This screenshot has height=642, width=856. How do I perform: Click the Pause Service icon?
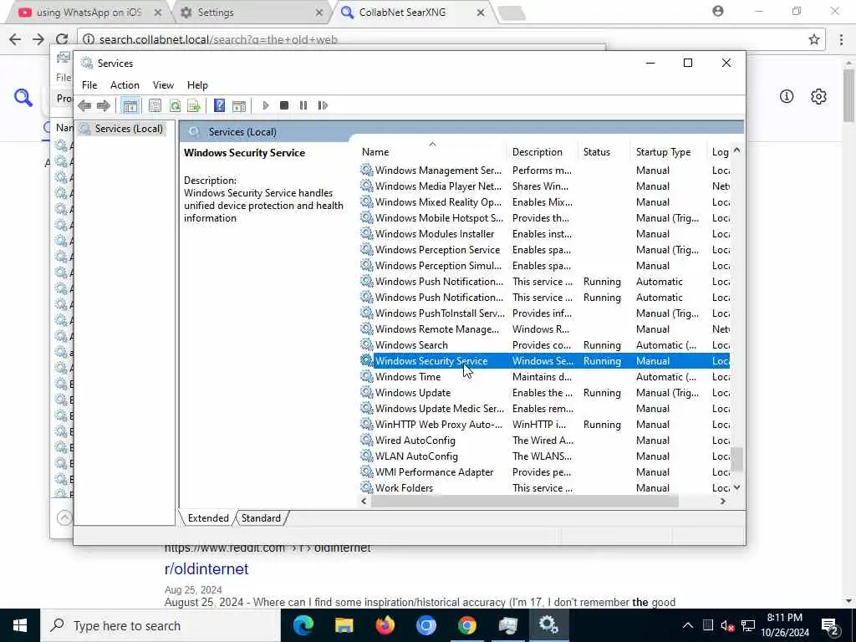coord(303,105)
